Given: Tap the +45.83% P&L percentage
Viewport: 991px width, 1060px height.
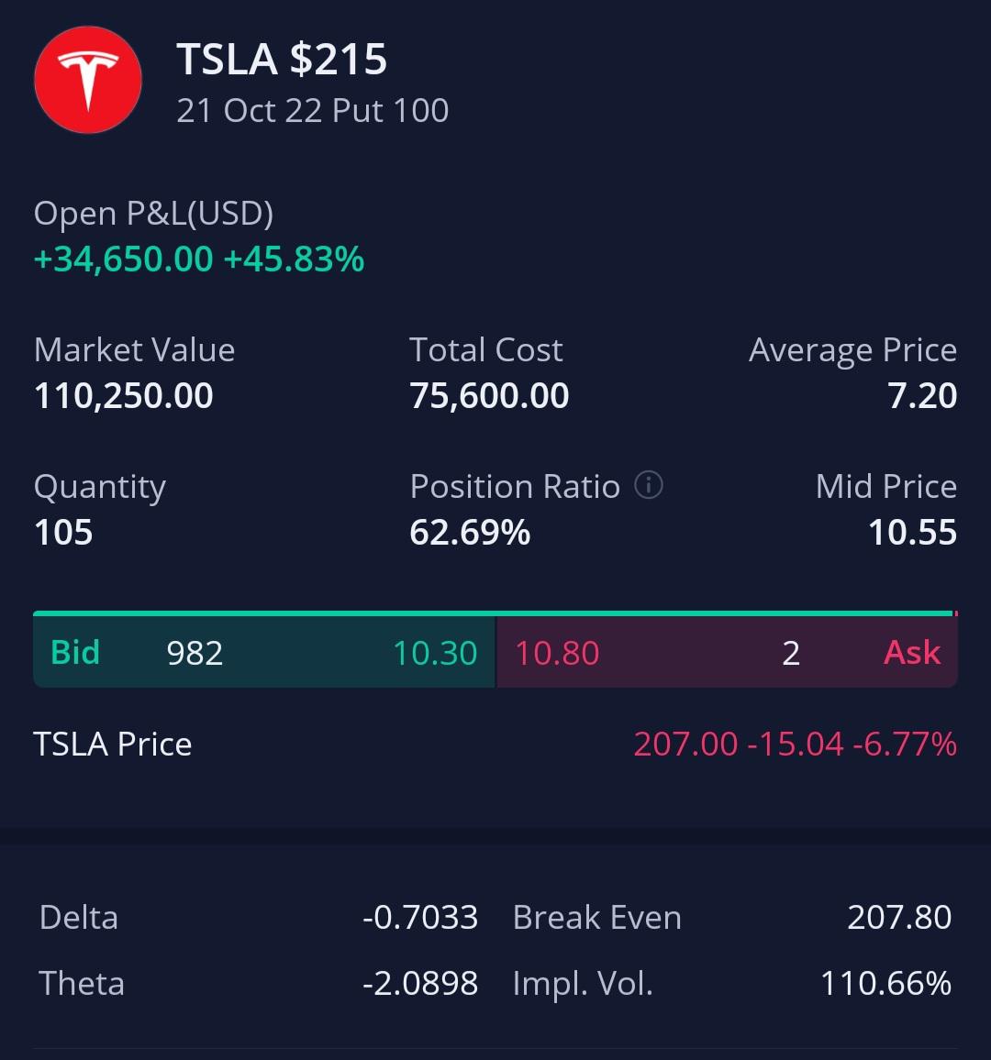Looking at the screenshot, I should pos(294,259).
